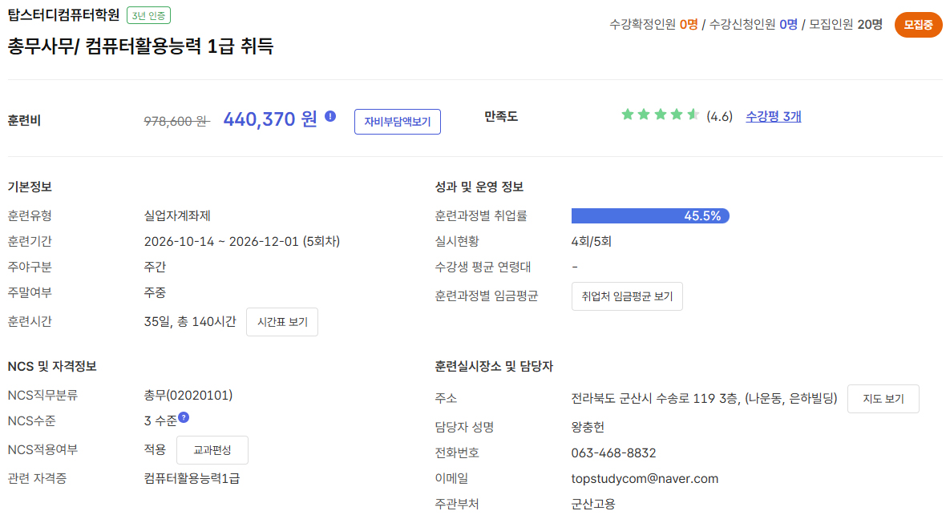Click the 3 수준 NCS level value

160,420
